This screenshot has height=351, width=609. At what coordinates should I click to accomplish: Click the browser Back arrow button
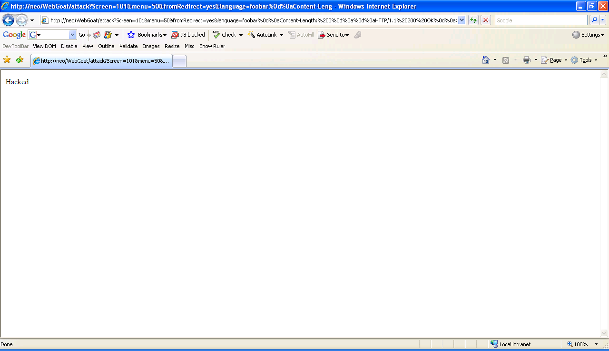click(x=8, y=20)
